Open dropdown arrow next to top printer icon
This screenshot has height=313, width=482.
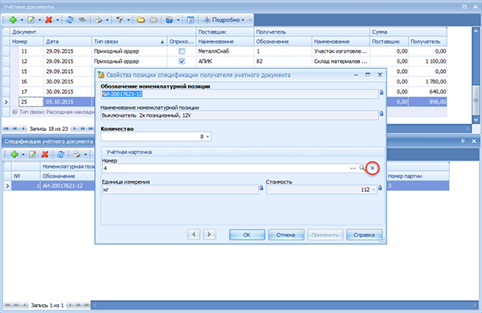pyautogui.click(x=107, y=20)
